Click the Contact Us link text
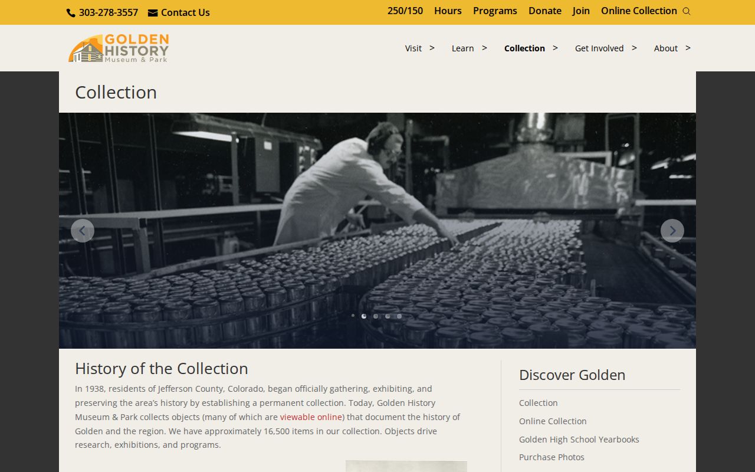 click(185, 12)
